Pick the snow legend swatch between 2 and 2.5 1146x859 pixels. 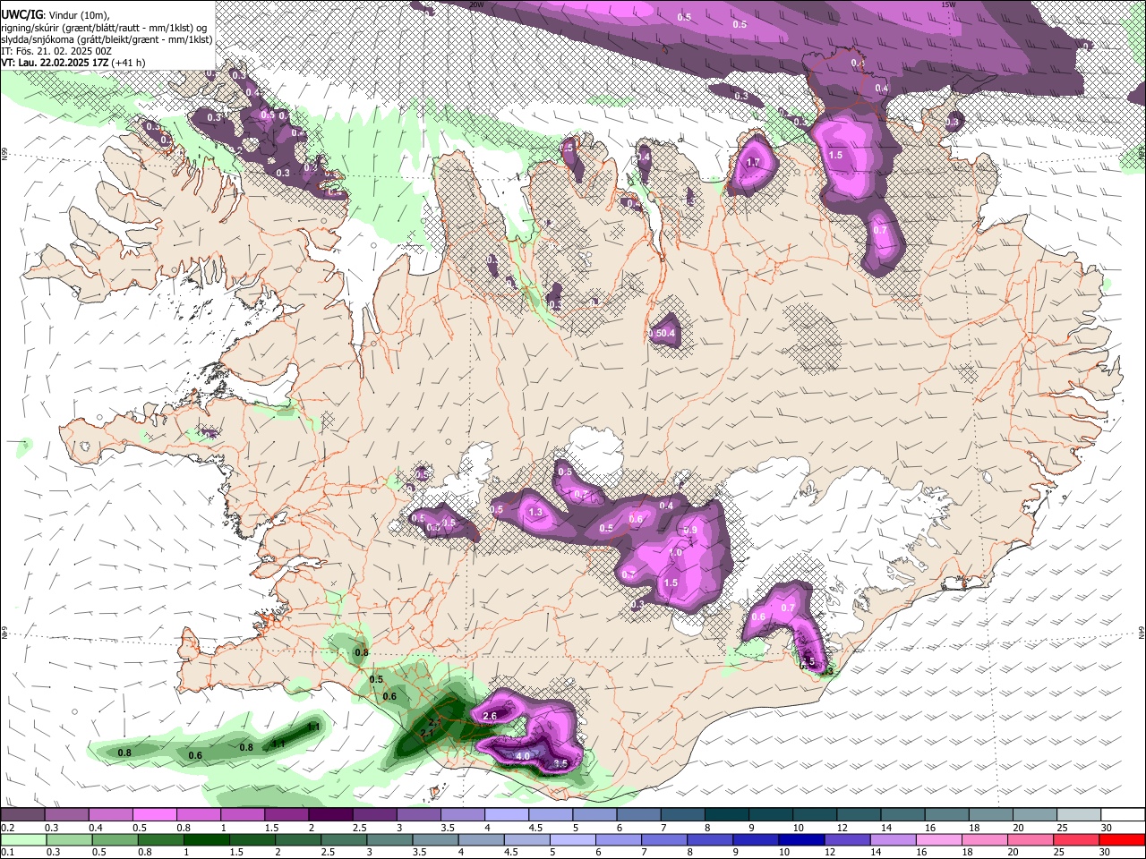(x=330, y=815)
